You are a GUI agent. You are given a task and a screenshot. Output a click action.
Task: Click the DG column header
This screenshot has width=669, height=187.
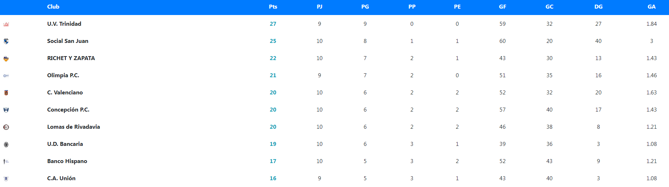point(598,7)
